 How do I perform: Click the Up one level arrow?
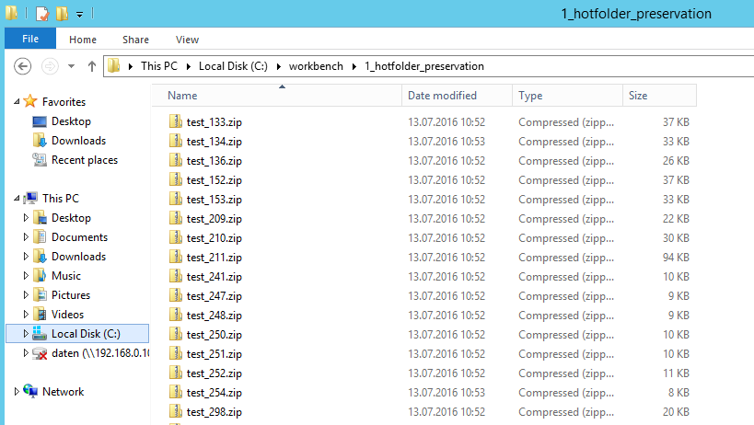(x=92, y=66)
